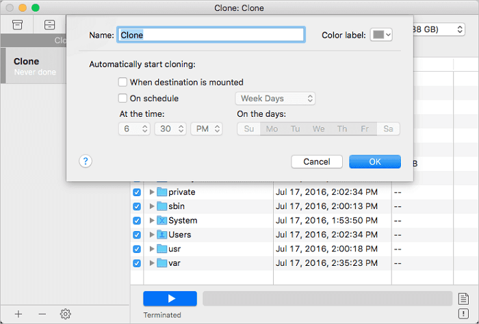Image resolution: width=479 pixels, height=324 pixels.
Task: Click the help question mark button
Action: pyautogui.click(x=86, y=161)
